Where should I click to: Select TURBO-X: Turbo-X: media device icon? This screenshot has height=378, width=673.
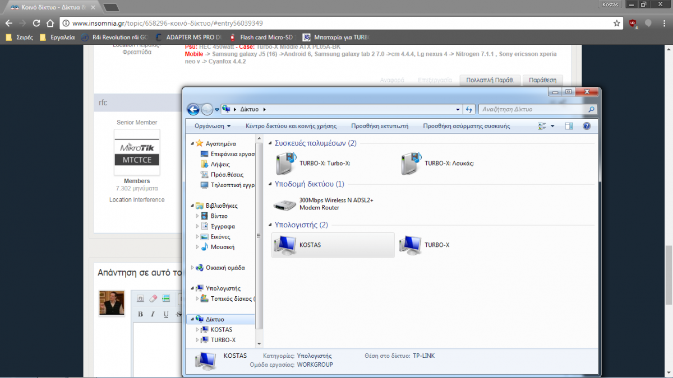click(x=285, y=164)
